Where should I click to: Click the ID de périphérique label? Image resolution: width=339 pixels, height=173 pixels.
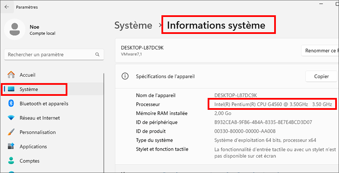[157, 122]
